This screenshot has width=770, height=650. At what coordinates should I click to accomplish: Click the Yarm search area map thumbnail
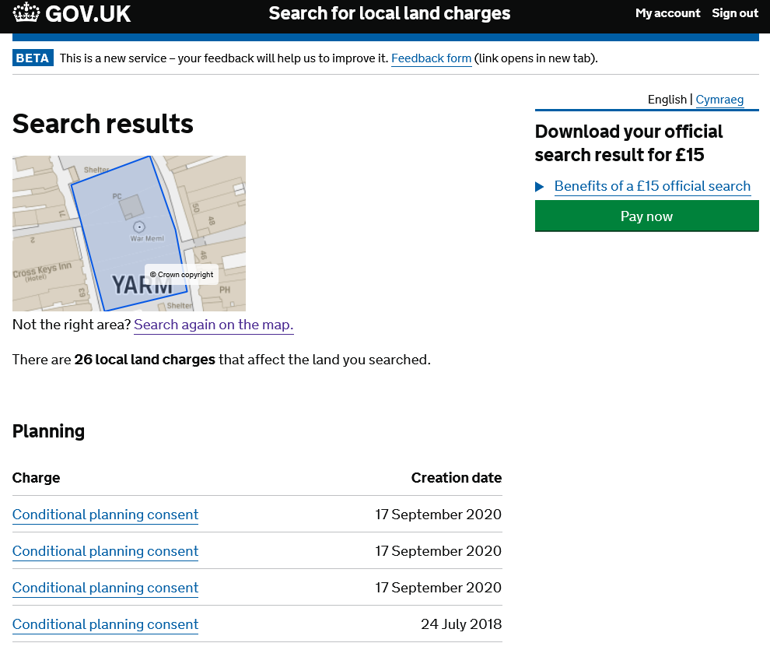pos(129,234)
